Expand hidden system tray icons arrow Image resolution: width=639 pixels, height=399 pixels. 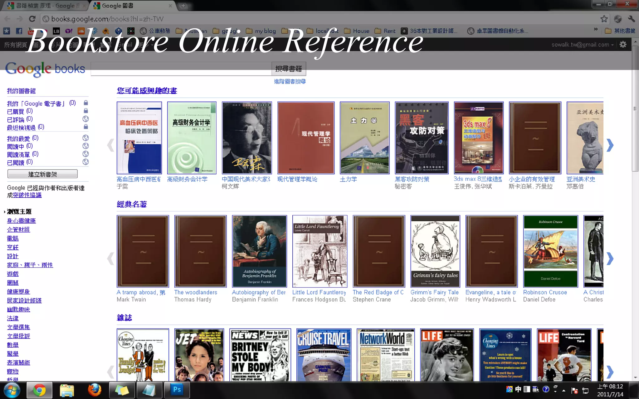(564, 390)
